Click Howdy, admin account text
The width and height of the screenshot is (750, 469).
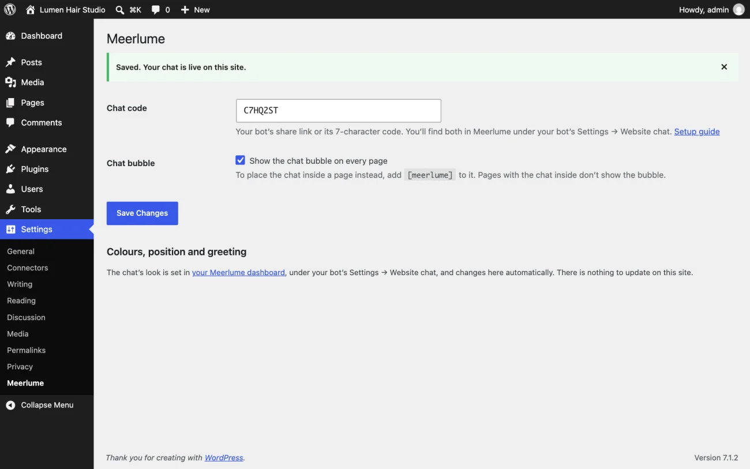704,10
